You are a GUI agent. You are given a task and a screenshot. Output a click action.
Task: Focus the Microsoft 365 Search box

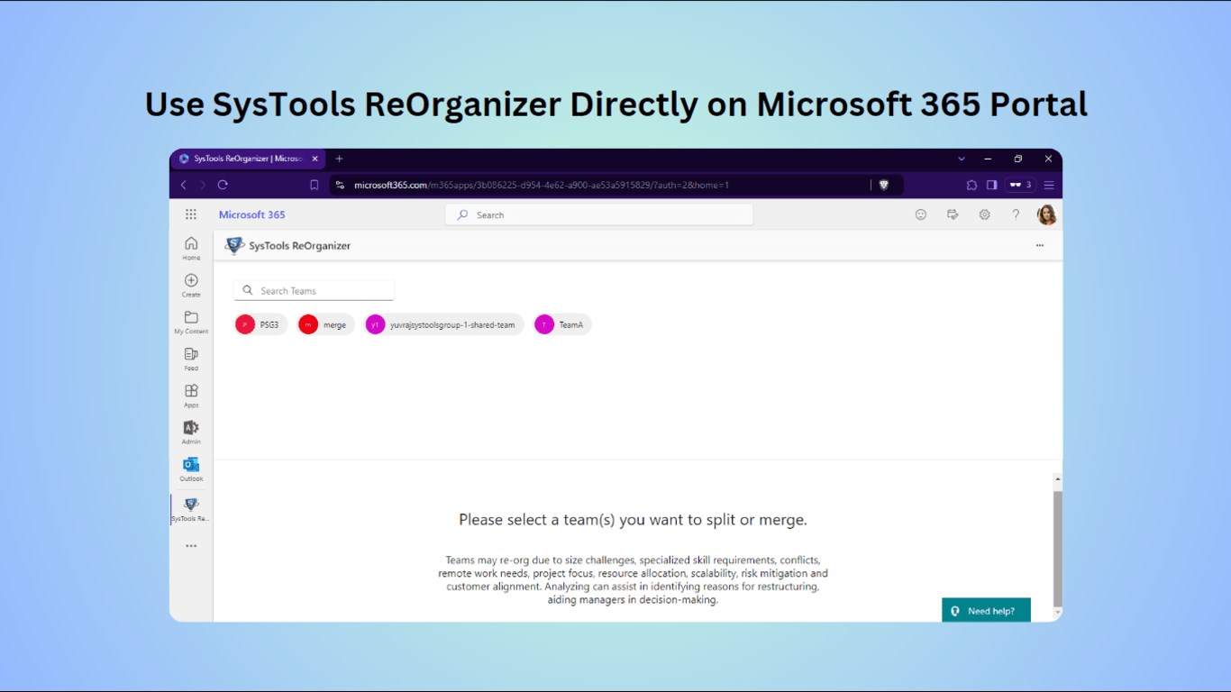[x=599, y=214]
